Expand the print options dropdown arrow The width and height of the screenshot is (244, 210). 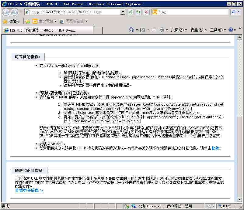tap(167, 30)
